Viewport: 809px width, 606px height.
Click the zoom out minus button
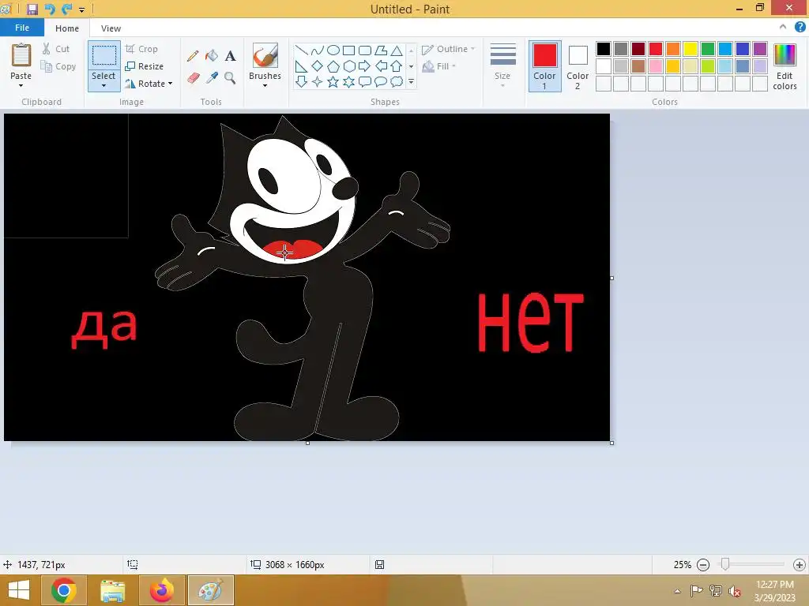703,565
